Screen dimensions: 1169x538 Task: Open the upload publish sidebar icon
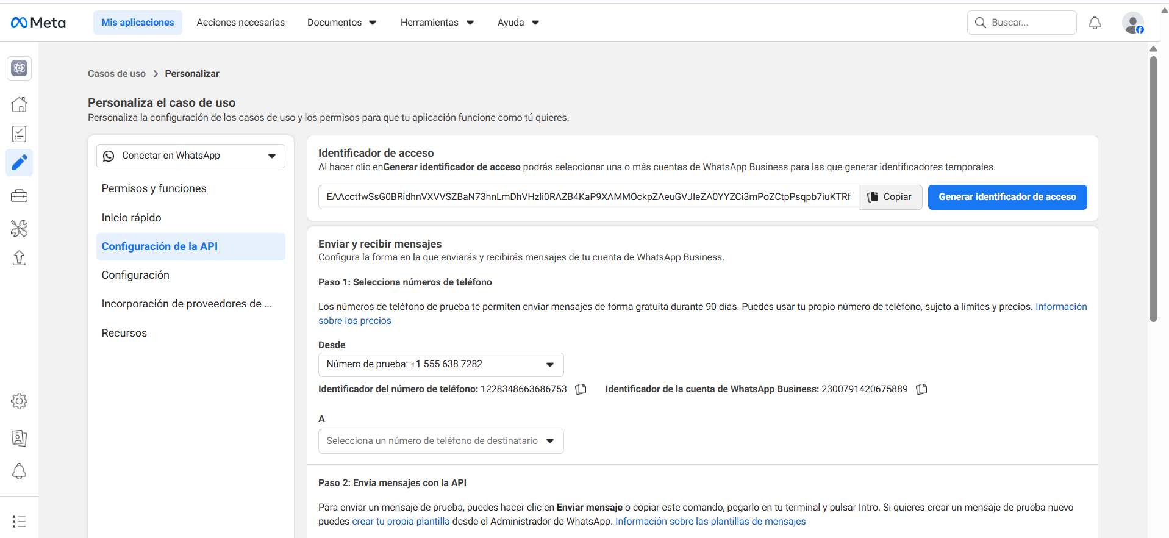coord(19,258)
